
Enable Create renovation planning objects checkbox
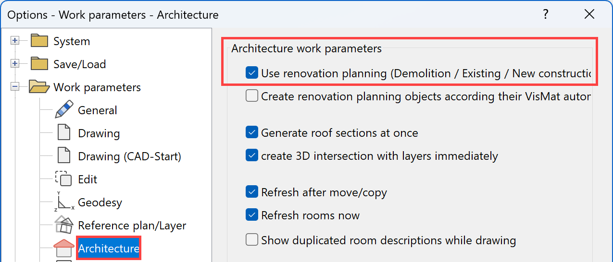pos(252,96)
